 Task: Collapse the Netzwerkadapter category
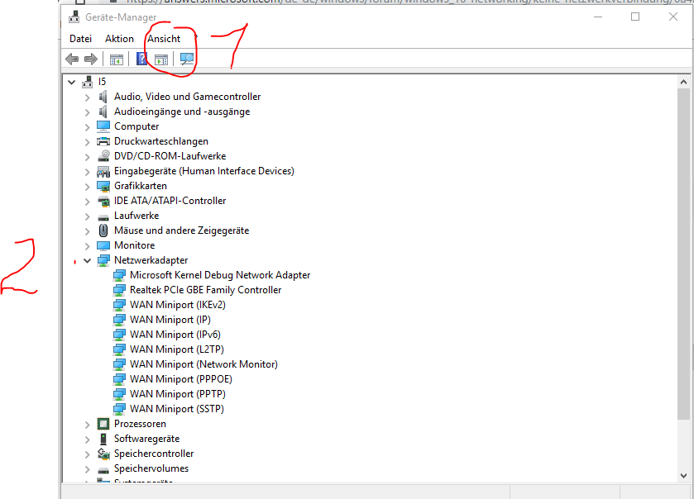[87, 261]
